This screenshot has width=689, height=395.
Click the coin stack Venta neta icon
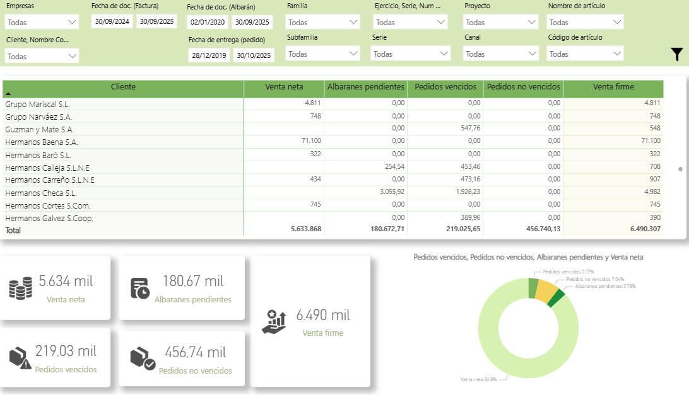click(21, 288)
